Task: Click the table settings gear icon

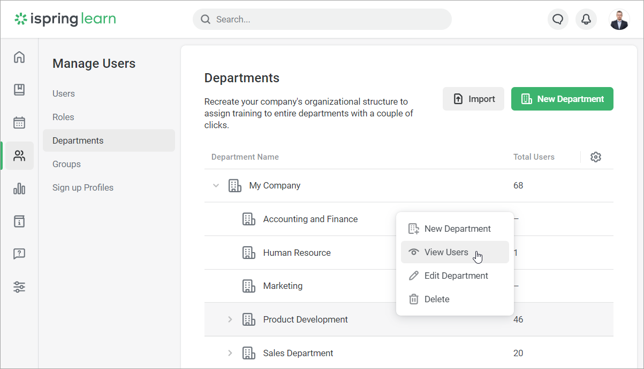Action: click(x=596, y=157)
